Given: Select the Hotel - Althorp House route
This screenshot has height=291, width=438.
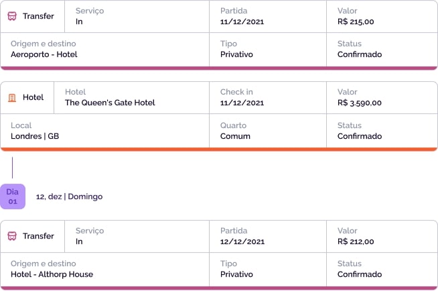Looking at the screenshot, I should tap(52, 274).
